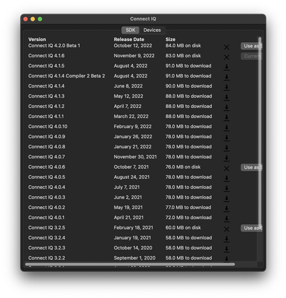Download Connect IQ 3.2.3 SDK
Viewport: 286px width, 298px height.
click(226, 249)
